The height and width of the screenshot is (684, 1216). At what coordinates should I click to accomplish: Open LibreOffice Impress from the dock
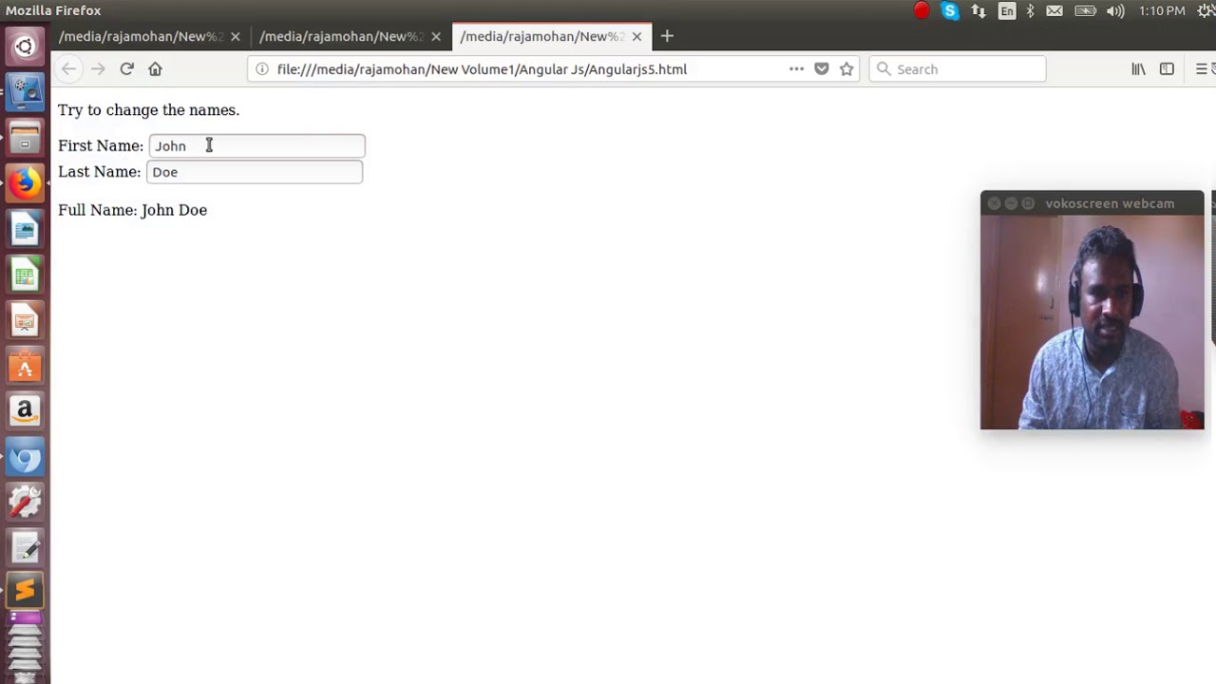click(25, 321)
